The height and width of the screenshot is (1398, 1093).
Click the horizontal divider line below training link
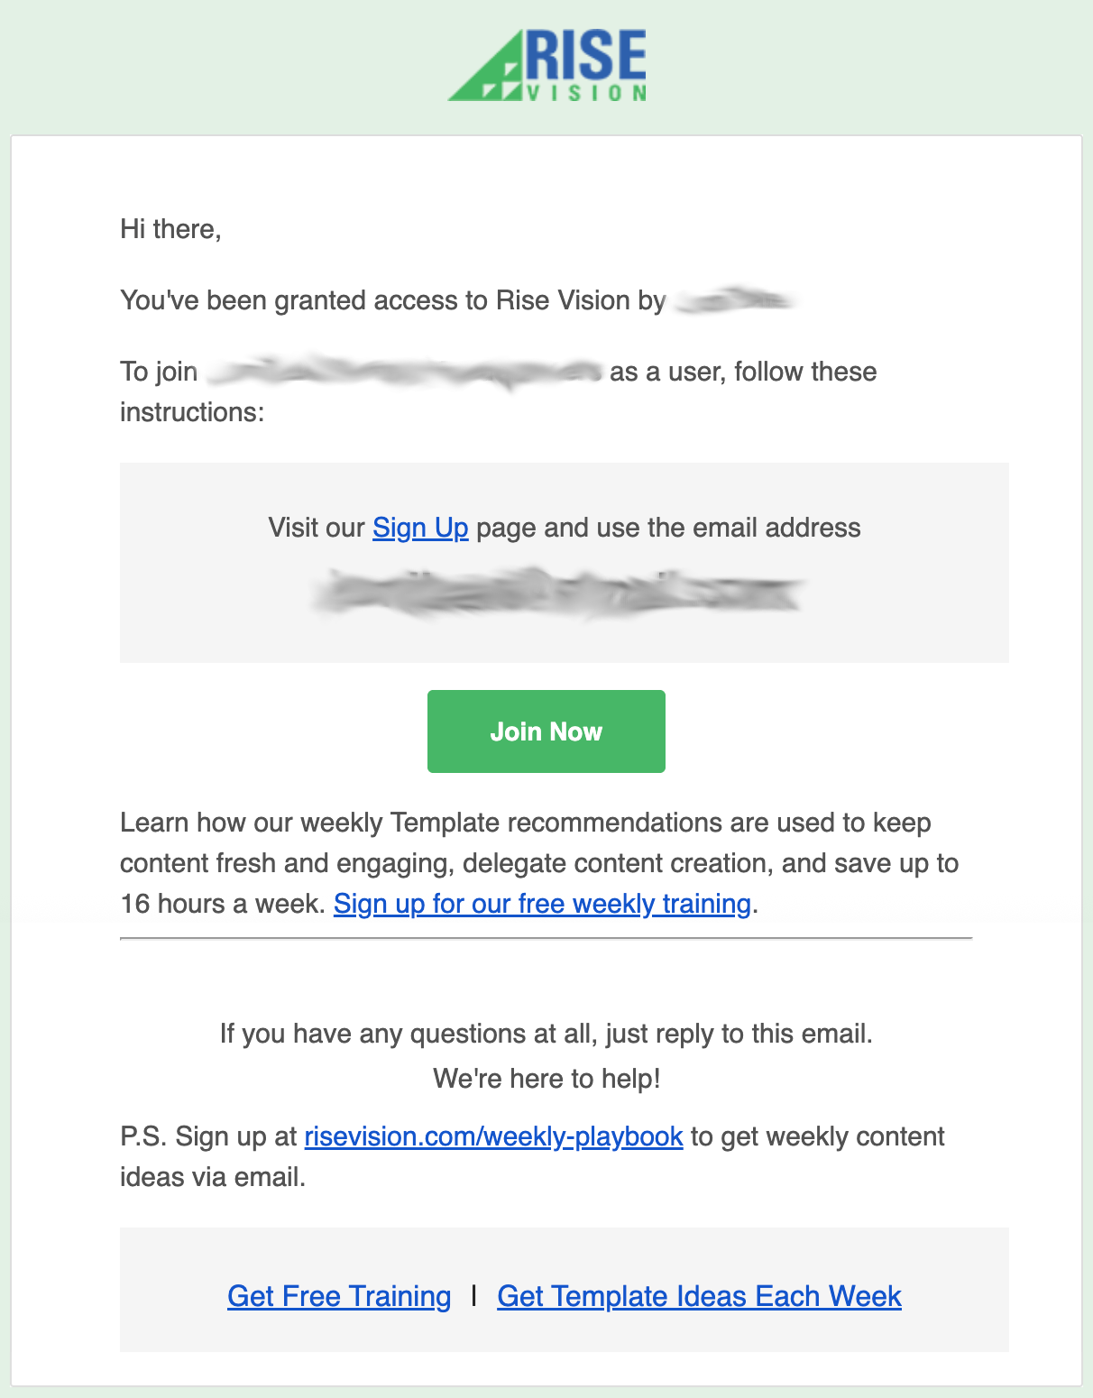coord(546,939)
